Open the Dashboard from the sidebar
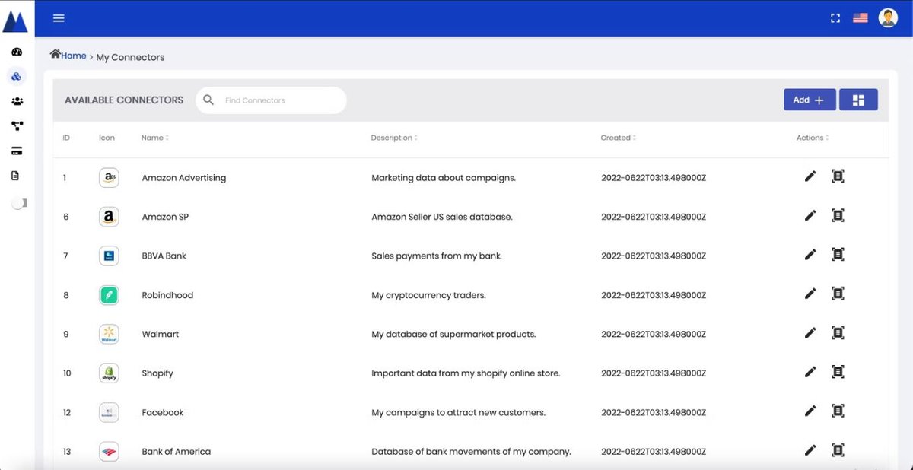 pyautogui.click(x=17, y=51)
